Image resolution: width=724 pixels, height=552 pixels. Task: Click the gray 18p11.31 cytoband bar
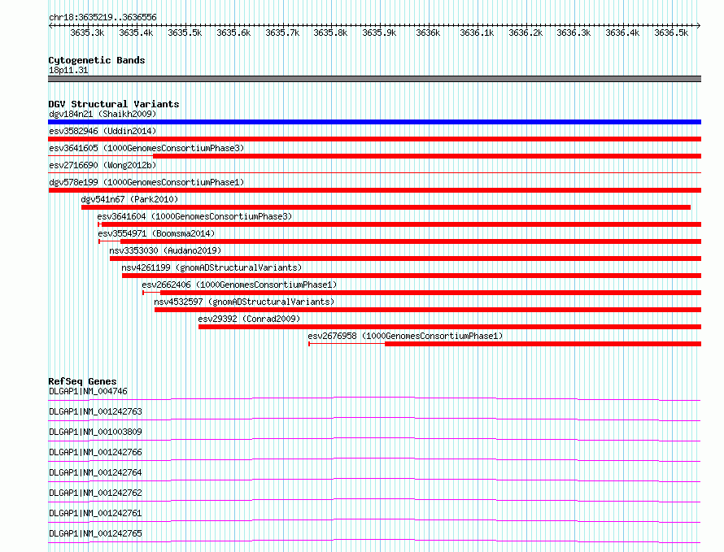point(374,79)
